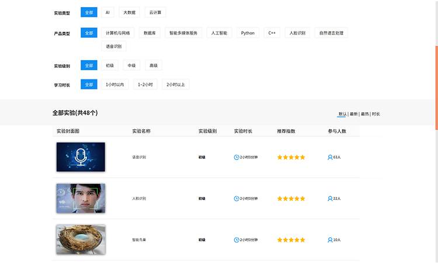Filter experiment type by 云计算

[155, 12]
